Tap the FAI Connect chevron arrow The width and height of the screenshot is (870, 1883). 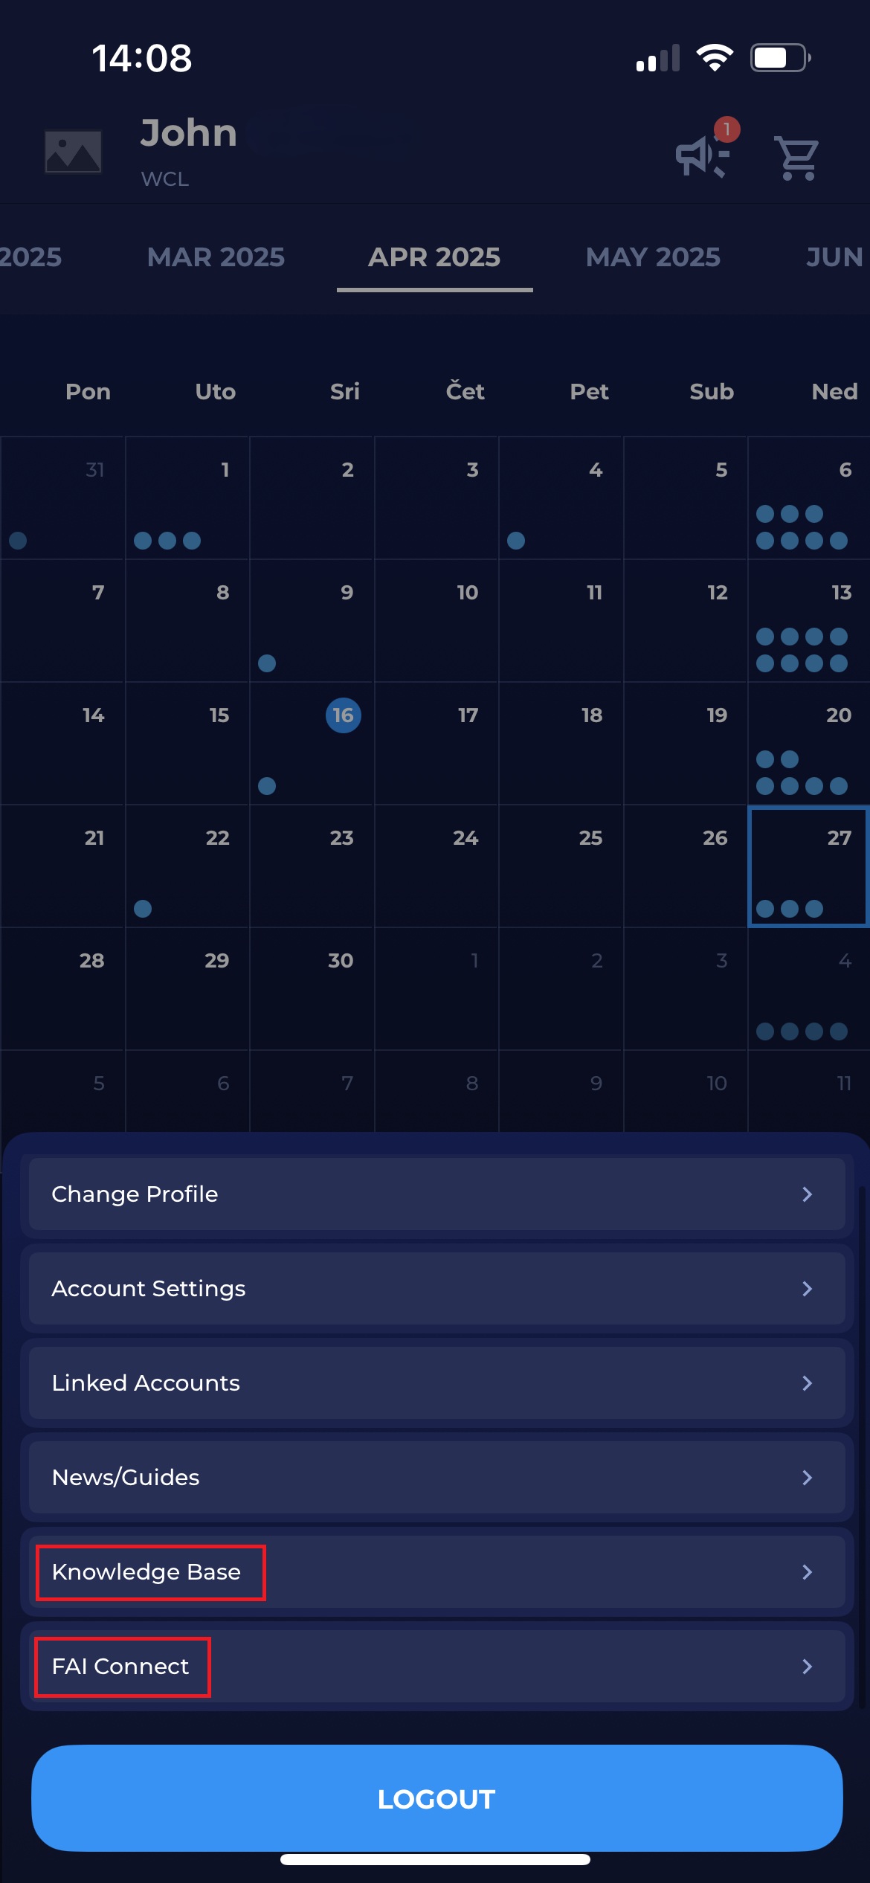point(807,1667)
